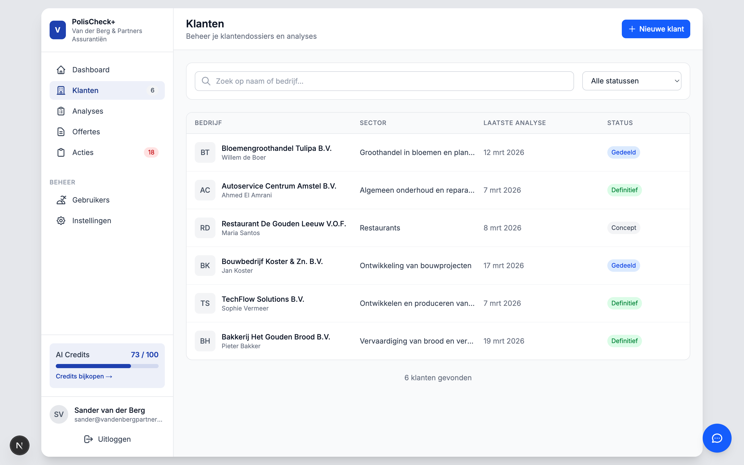Image resolution: width=744 pixels, height=465 pixels.
Task: Open TechFlow Solutions B.V. client
Action: point(263,299)
